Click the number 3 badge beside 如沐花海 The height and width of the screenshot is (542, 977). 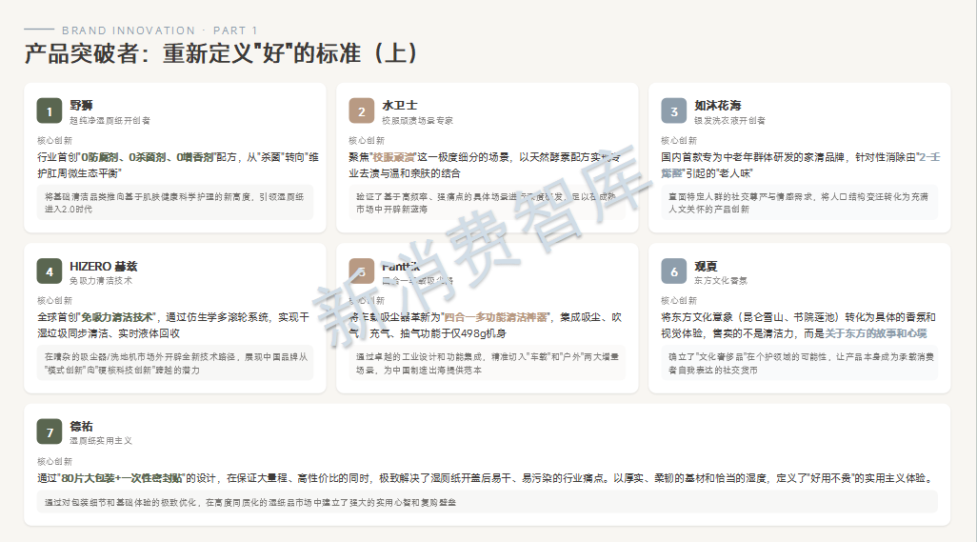tap(674, 111)
